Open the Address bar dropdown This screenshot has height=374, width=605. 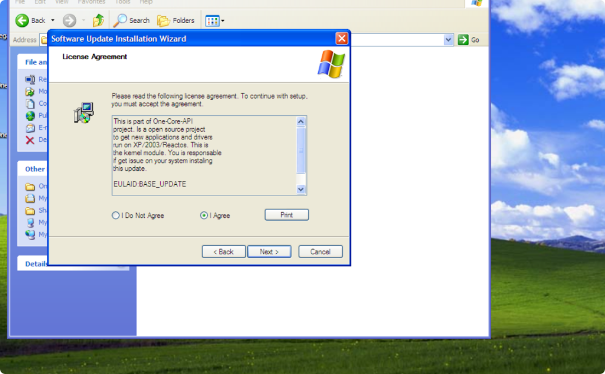(x=448, y=40)
